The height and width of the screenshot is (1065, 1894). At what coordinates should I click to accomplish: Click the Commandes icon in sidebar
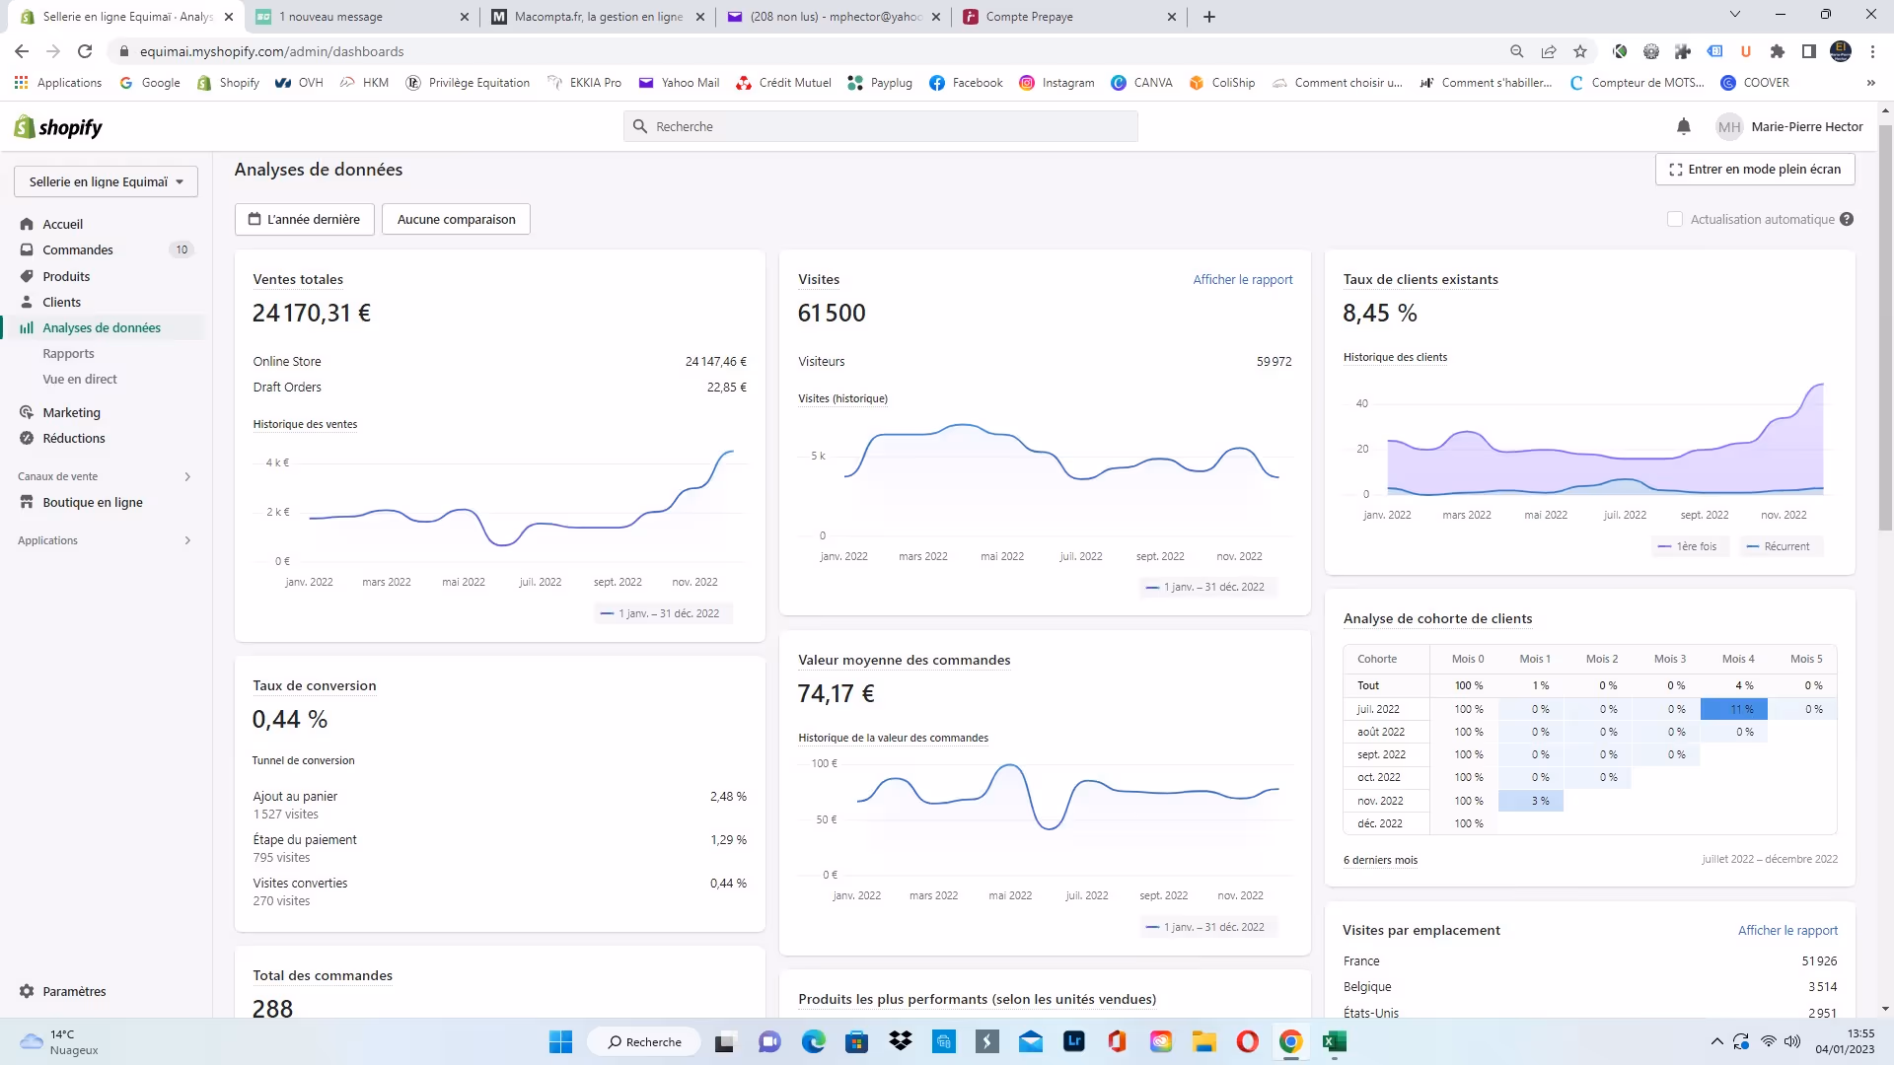coord(27,249)
